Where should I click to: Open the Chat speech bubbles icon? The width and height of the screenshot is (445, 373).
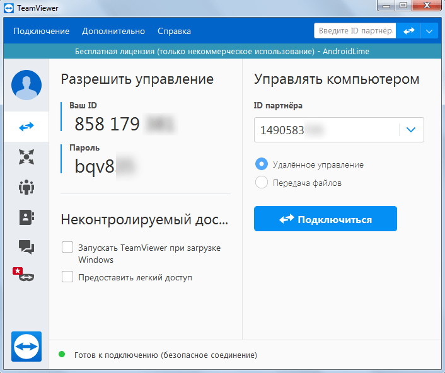26,247
